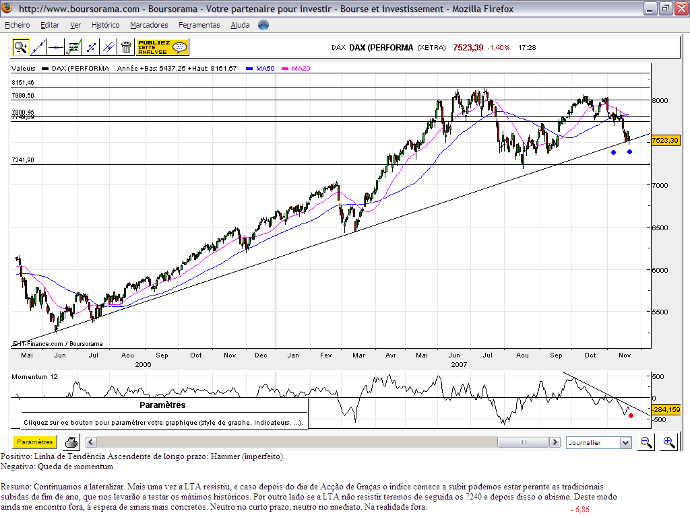The width and height of the screenshot is (690, 517).
Task: Open the Ajuda menu
Action: 241,25
